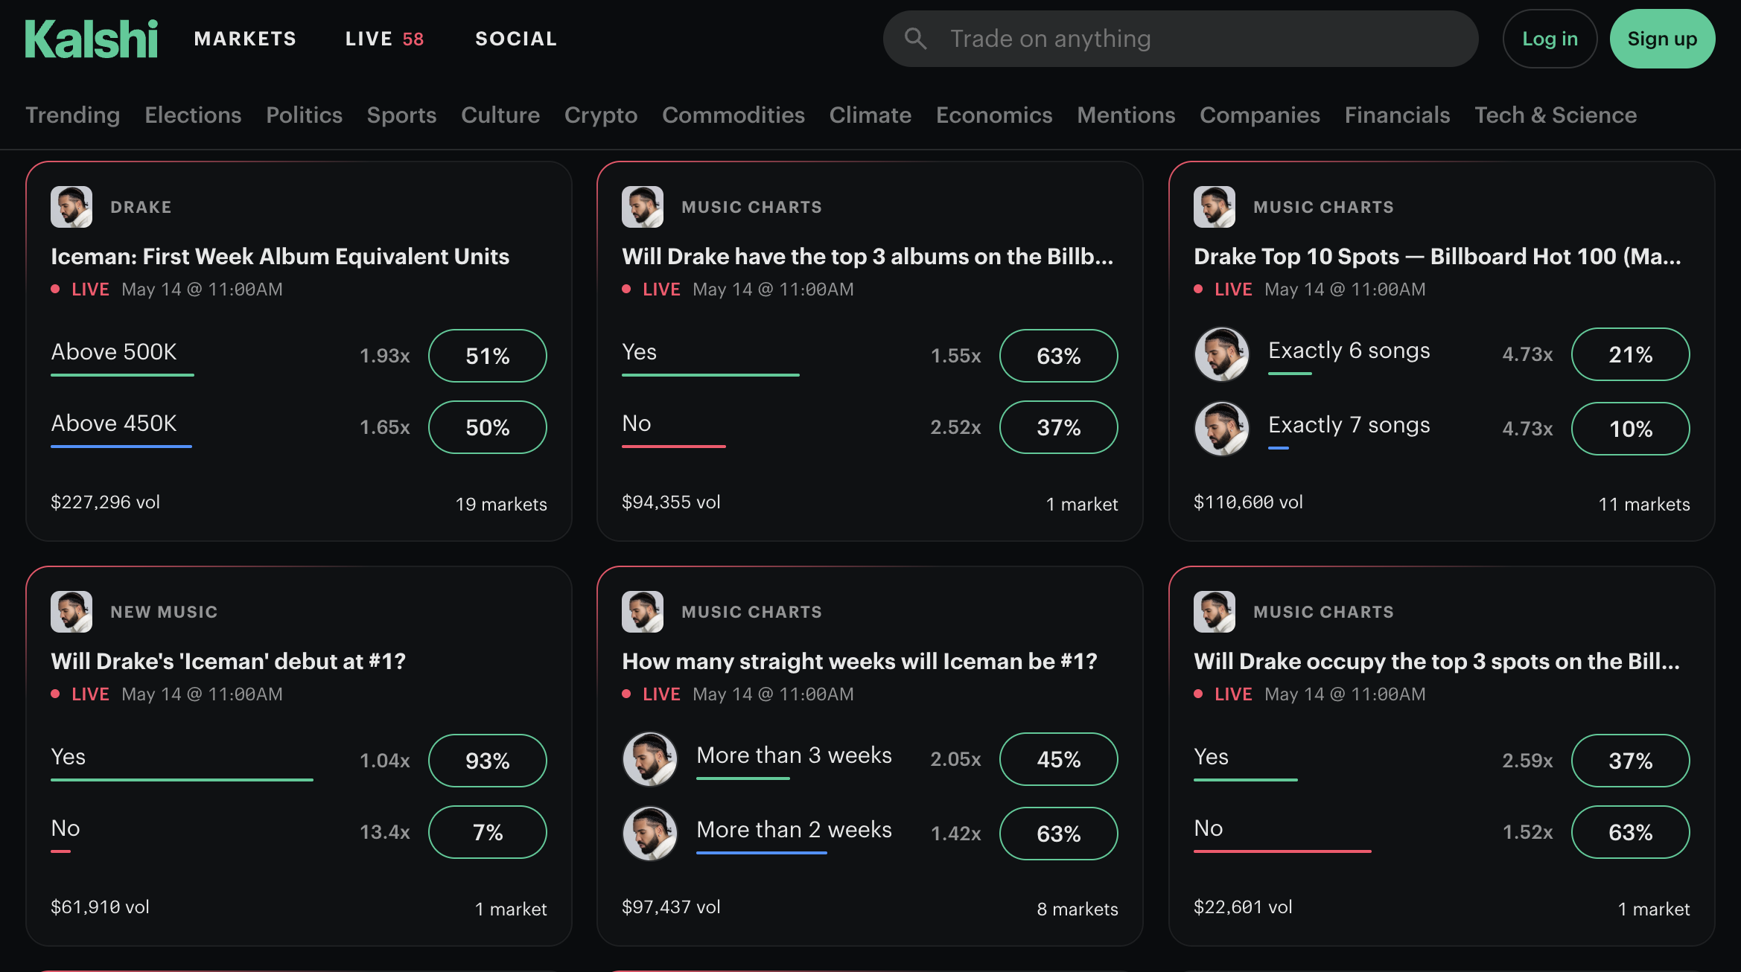Browse the Climate category
The width and height of the screenshot is (1741, 972).
coord(870,115)
